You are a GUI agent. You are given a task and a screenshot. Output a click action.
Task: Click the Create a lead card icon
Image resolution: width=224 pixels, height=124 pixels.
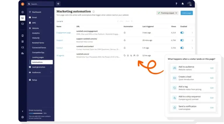[x=175, y=78]
